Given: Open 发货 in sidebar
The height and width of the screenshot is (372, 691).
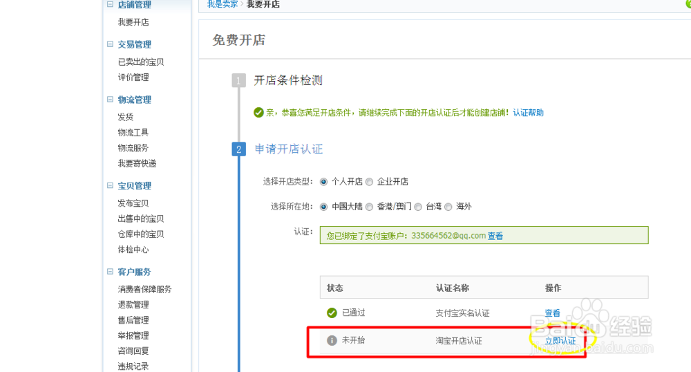Looking at the screenshot, I should tap(125, 117).
